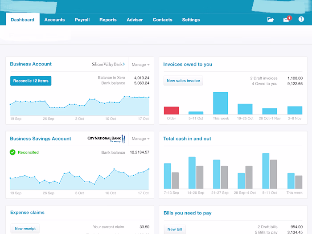Click the savings Bank balance 12,2134.57

coord(140,152)
